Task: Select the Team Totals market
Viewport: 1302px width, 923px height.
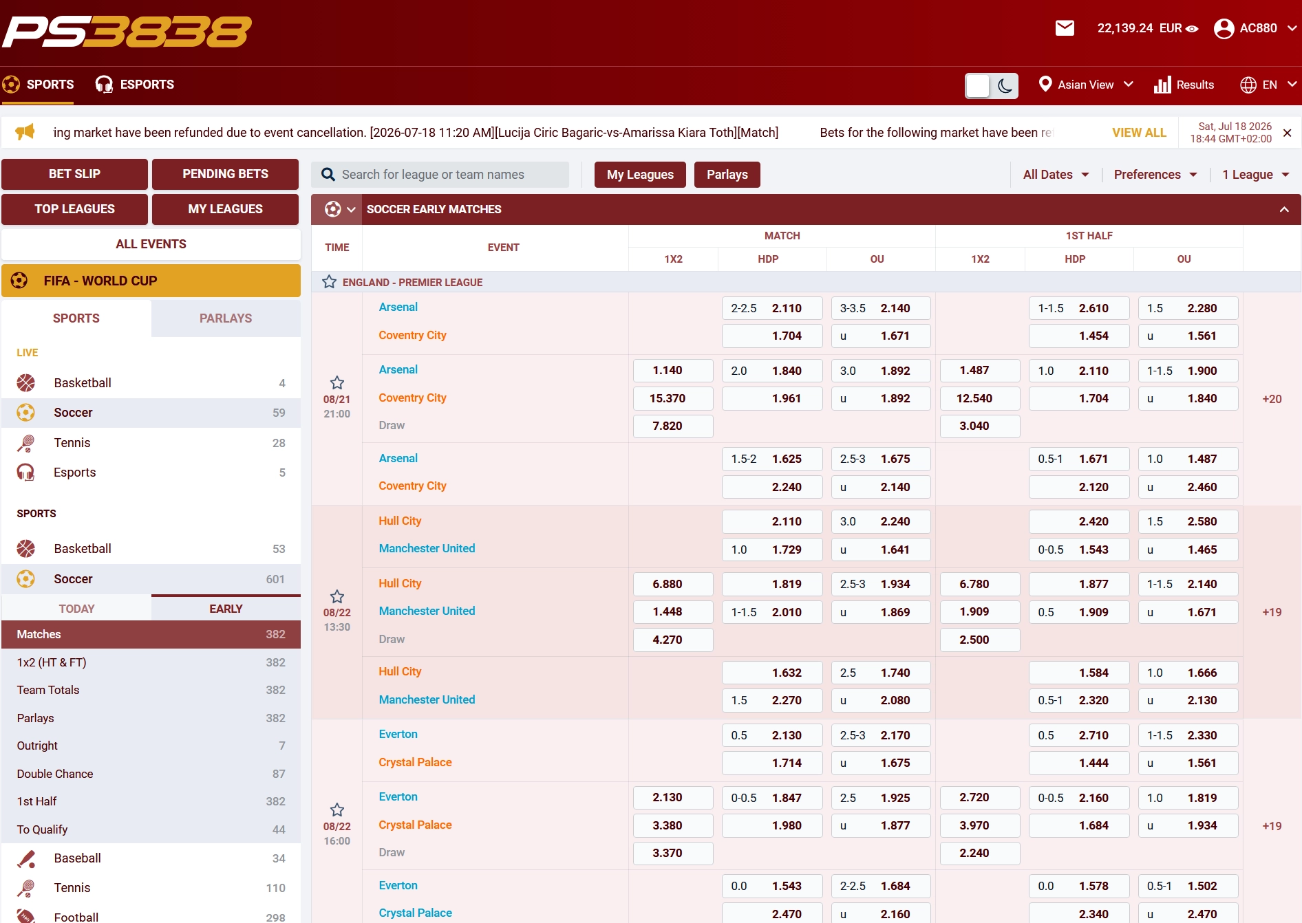Action: point(151,690)
